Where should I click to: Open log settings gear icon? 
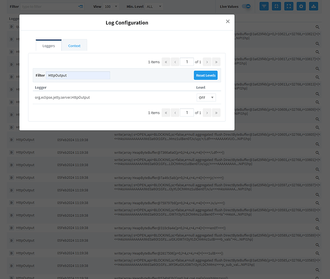click(x=301, y=6)
